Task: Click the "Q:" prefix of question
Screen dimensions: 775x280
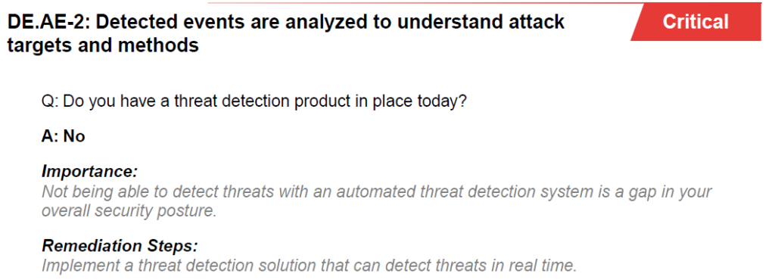Action: [51, 102]
